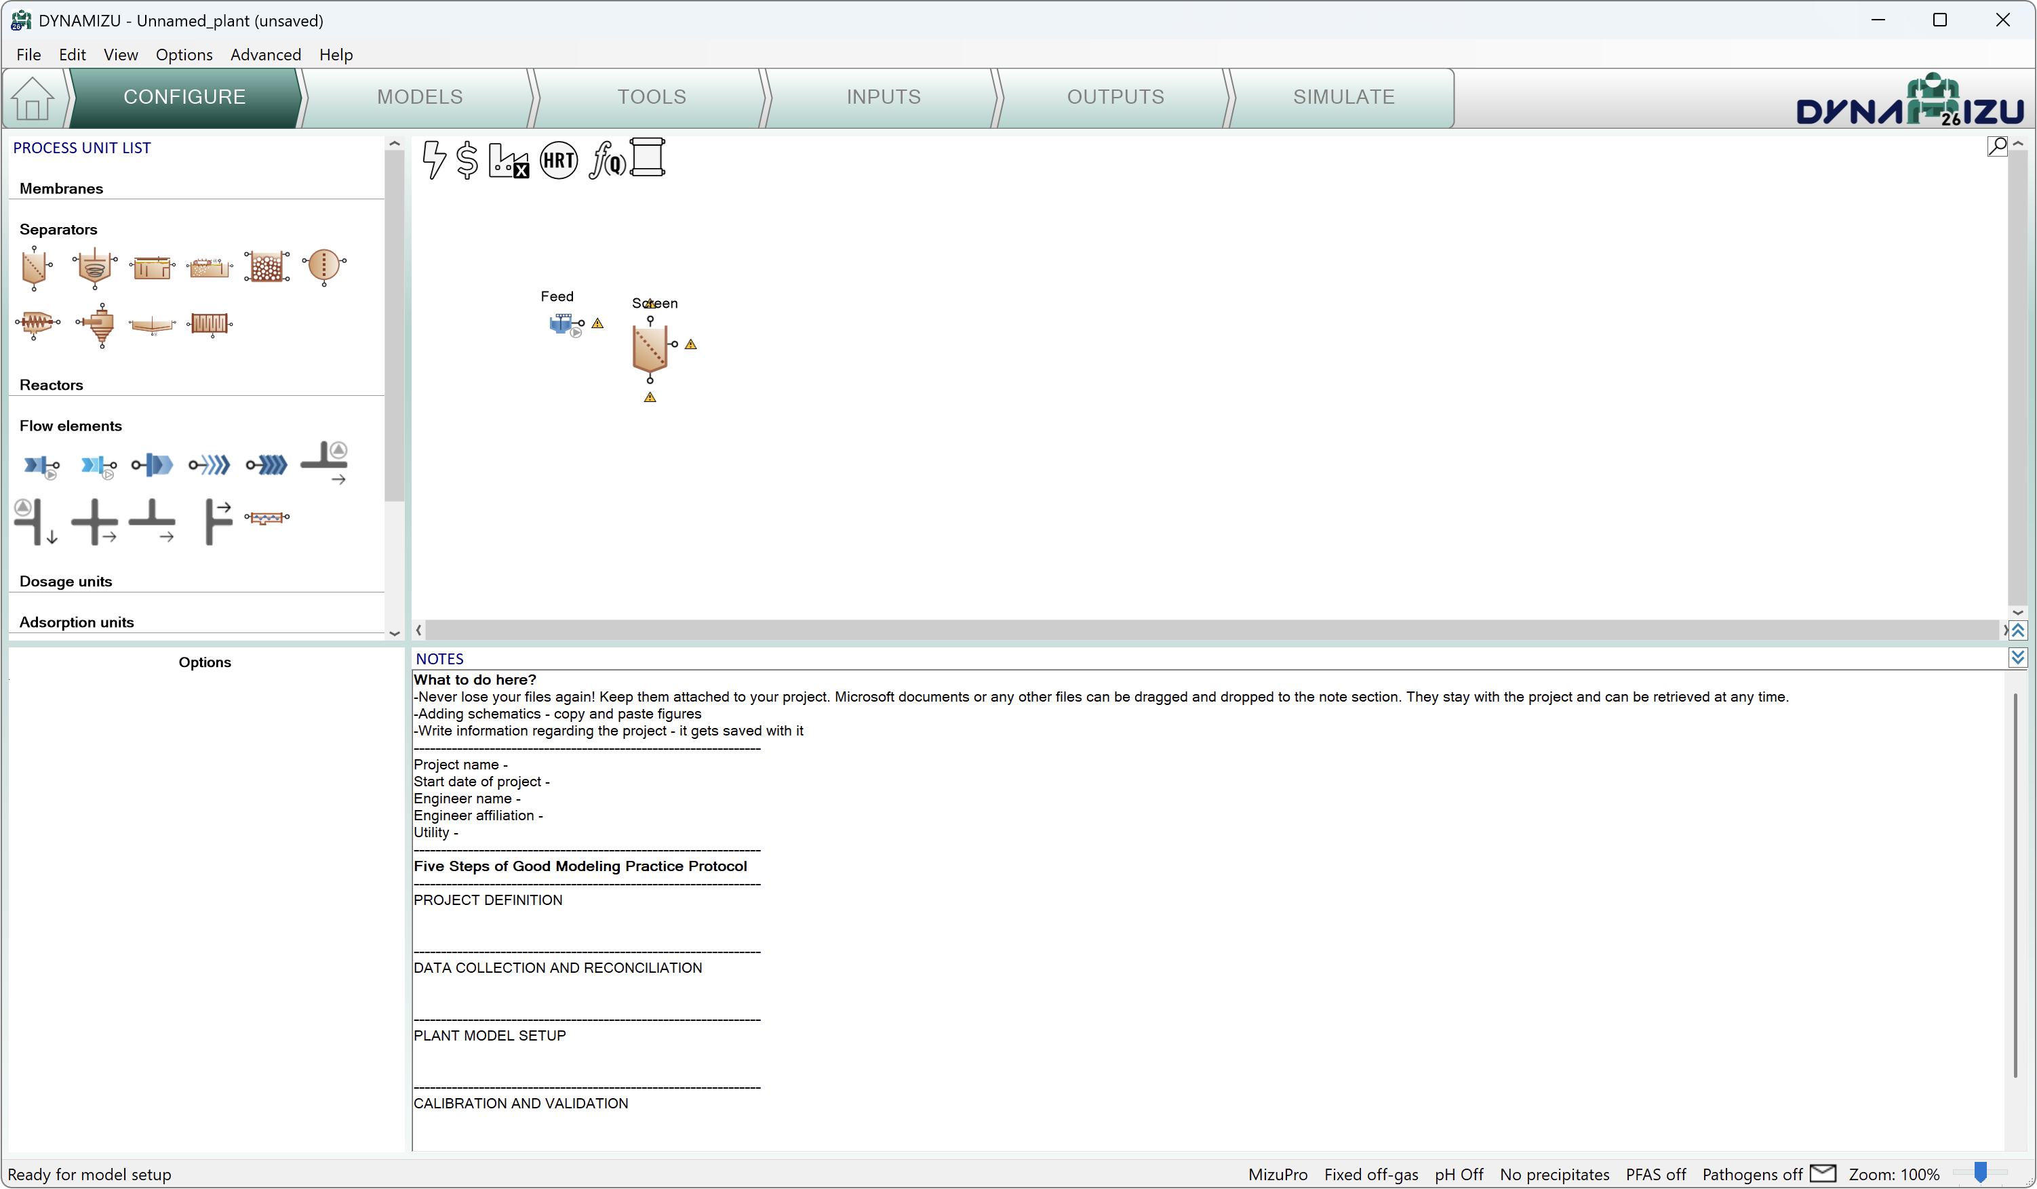
Task: Click the energy lightning bolt toolbar icon
Action: click(434, 159)
